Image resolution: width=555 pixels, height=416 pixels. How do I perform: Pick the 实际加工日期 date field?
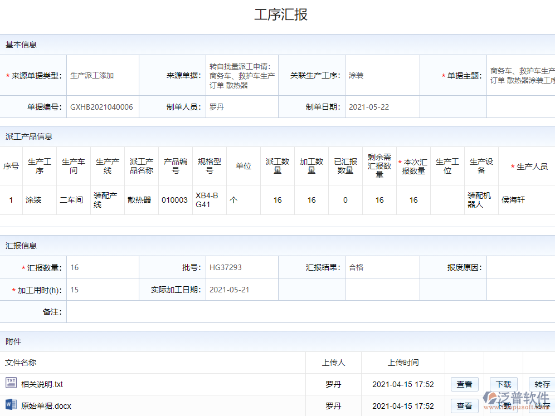(242, 290)
